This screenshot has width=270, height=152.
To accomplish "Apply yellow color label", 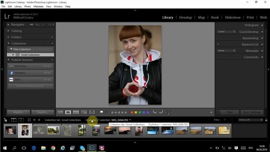I will tap(136, 113).
